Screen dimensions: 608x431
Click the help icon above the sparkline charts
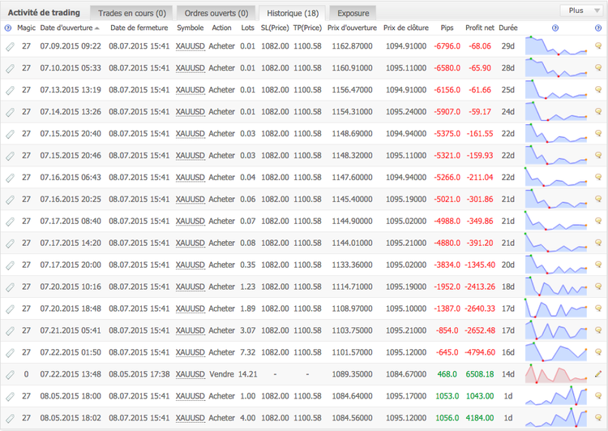555,28
